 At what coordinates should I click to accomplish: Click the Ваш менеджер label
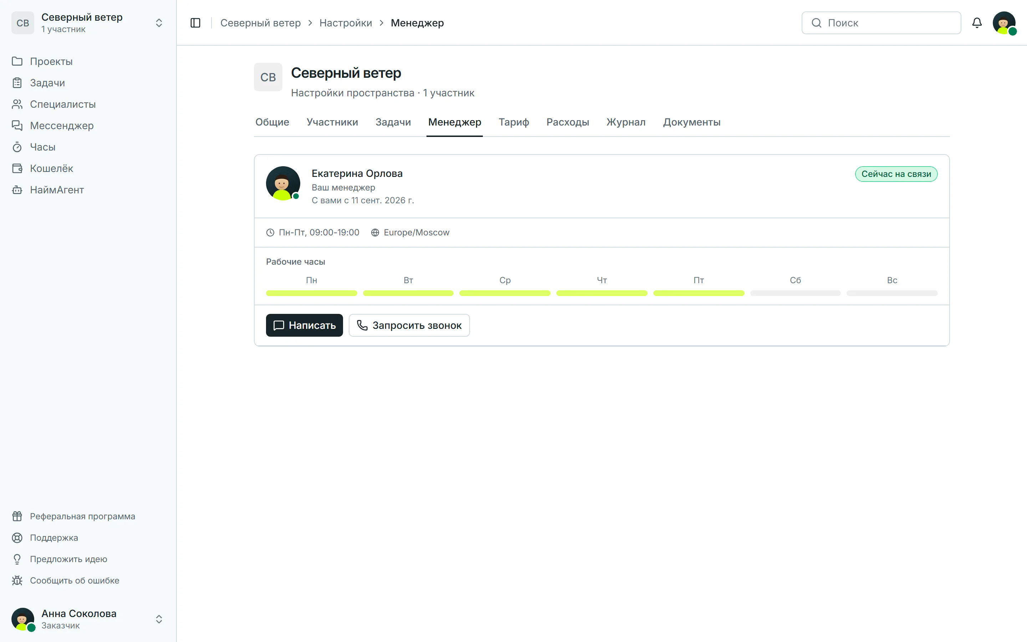pyautogui.click(x=343, y=187)
